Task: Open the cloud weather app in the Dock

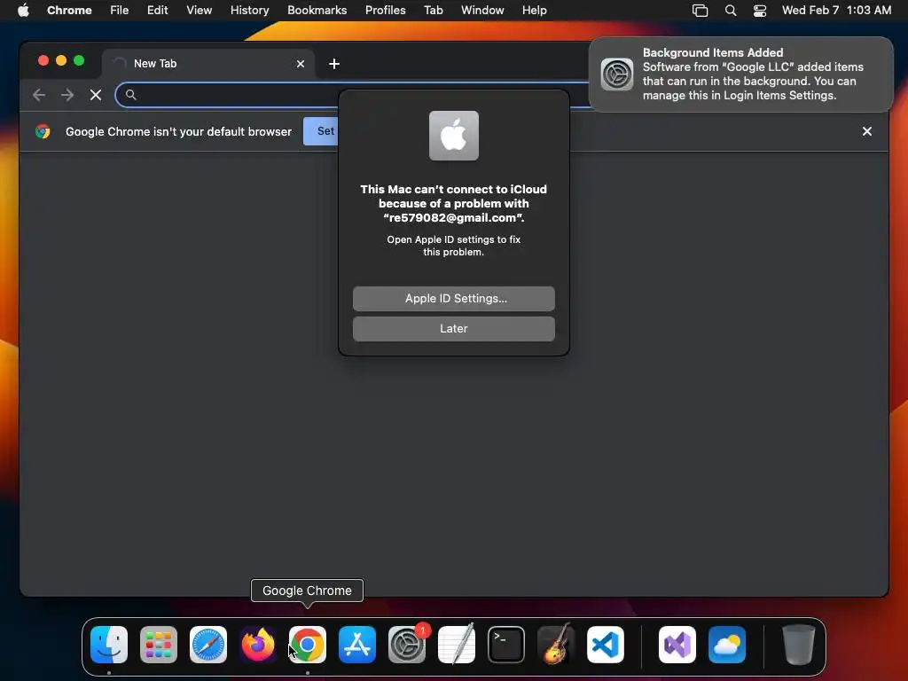Action: (727, 645)
